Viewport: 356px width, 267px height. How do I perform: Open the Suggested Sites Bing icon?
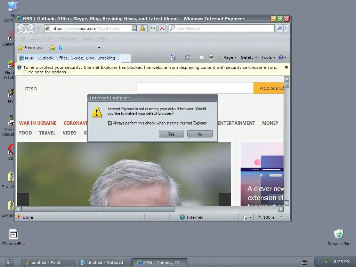point(60,48)
